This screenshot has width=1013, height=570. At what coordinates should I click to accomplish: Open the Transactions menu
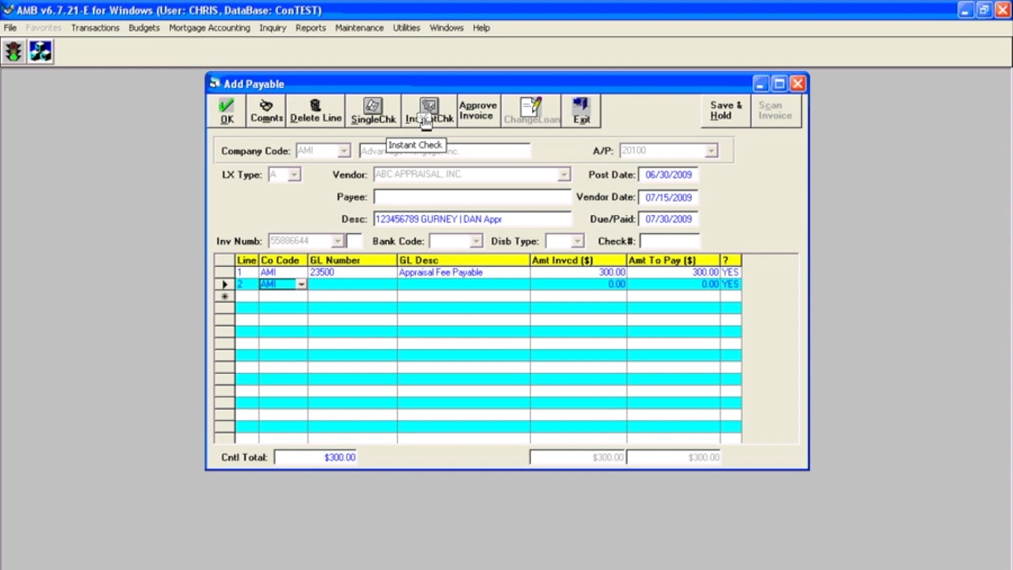(95, 28)
